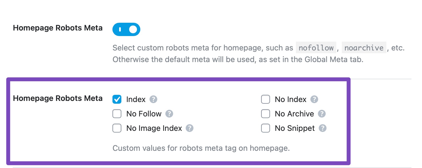
Task: Enable the No Index checkbox
Action: click(x=266, y=99)
